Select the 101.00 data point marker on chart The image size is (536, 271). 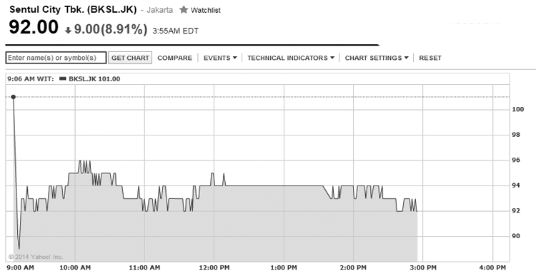click(x=14, y=97)
